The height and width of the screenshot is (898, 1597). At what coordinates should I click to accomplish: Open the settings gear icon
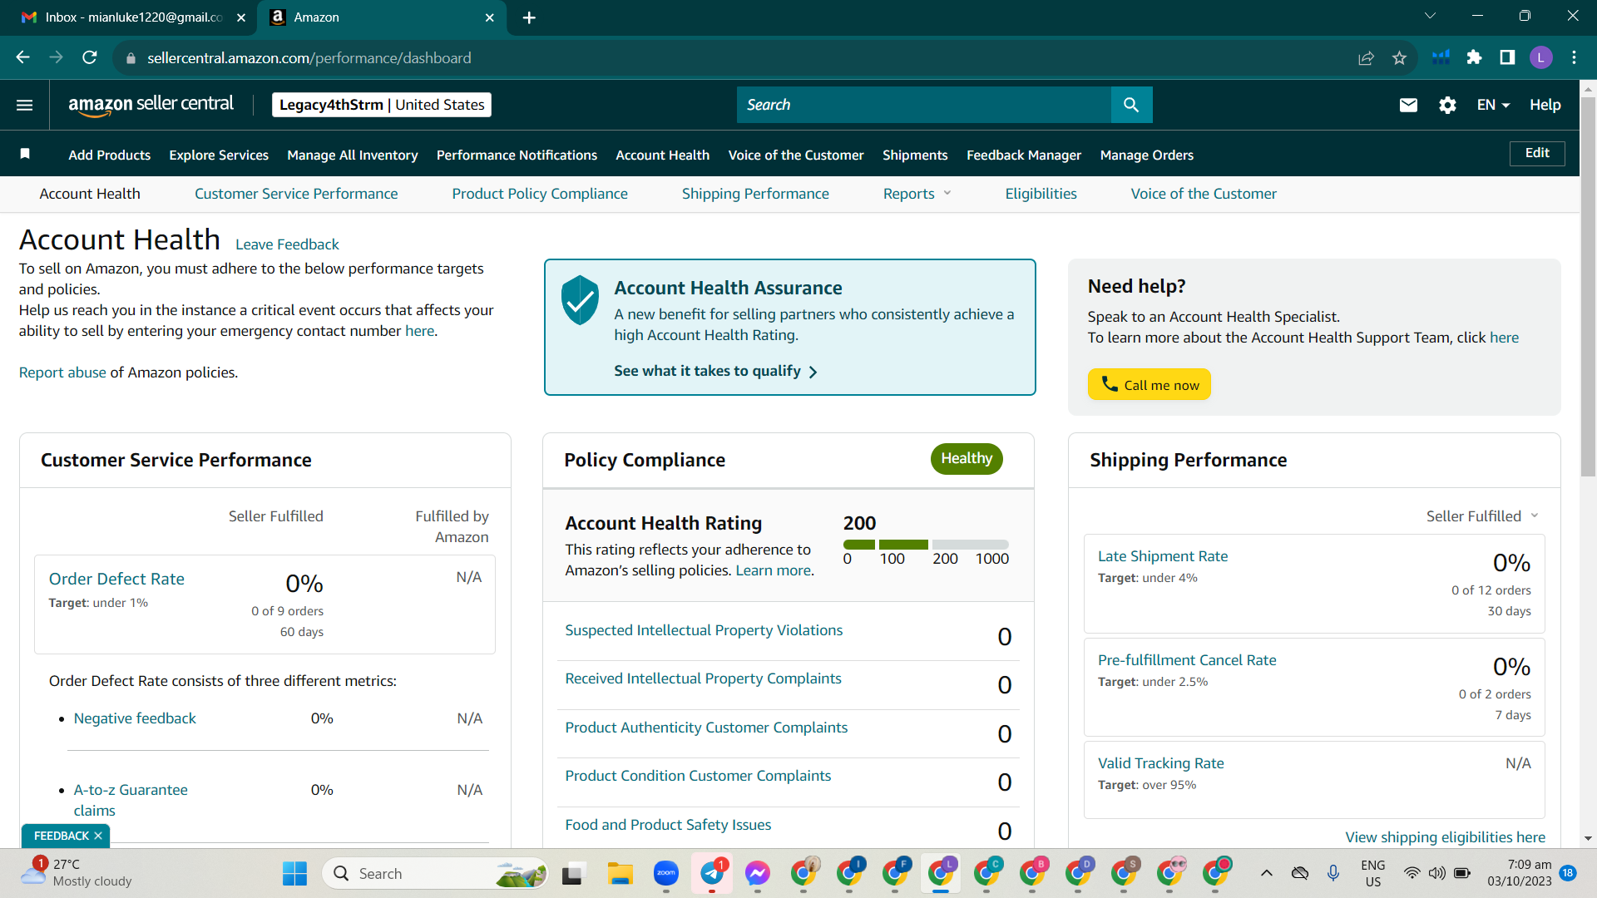pos(1447,105)
